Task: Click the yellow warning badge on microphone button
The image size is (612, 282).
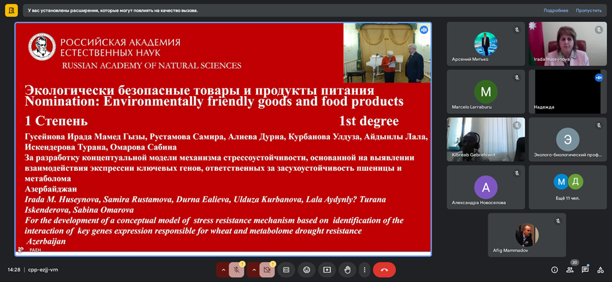Action: [x=242, y=264]
